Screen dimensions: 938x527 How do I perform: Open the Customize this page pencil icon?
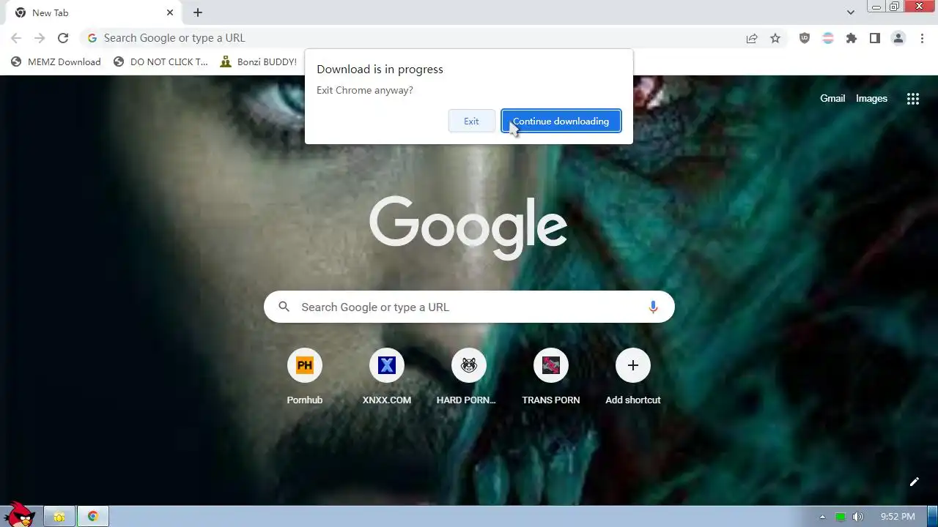click(915, 482)
